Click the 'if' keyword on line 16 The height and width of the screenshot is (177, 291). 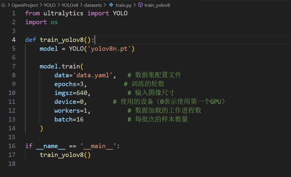[29, 146]
